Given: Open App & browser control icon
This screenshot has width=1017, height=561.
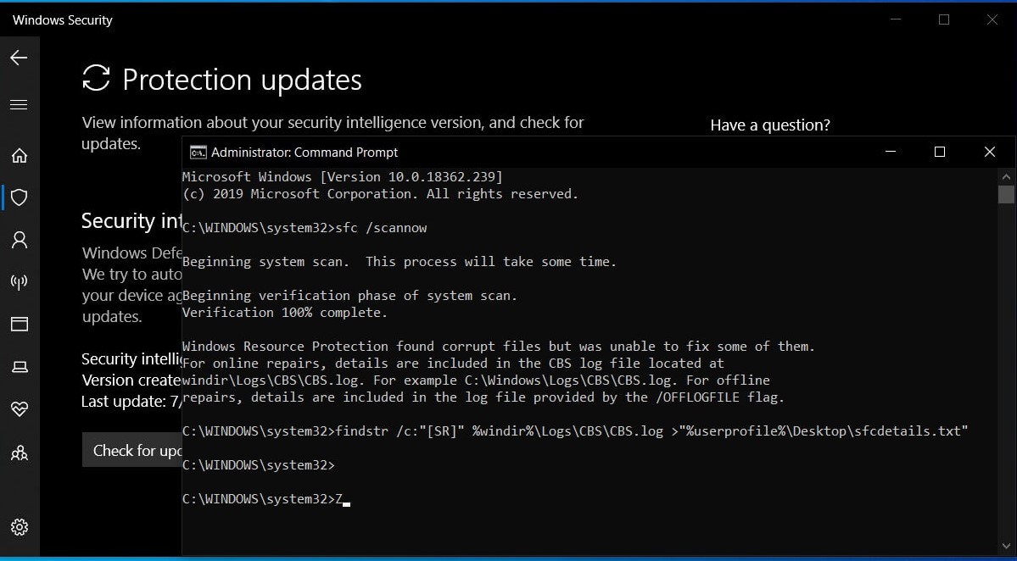Looking at the screenshot, I should [x=20, y=324].
